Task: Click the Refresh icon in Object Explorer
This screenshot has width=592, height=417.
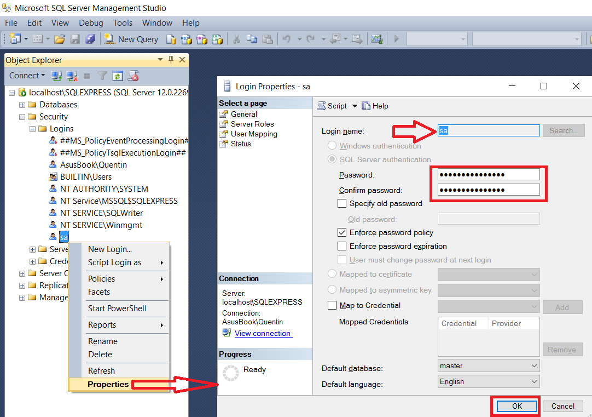Action: [x=118, y=76]
